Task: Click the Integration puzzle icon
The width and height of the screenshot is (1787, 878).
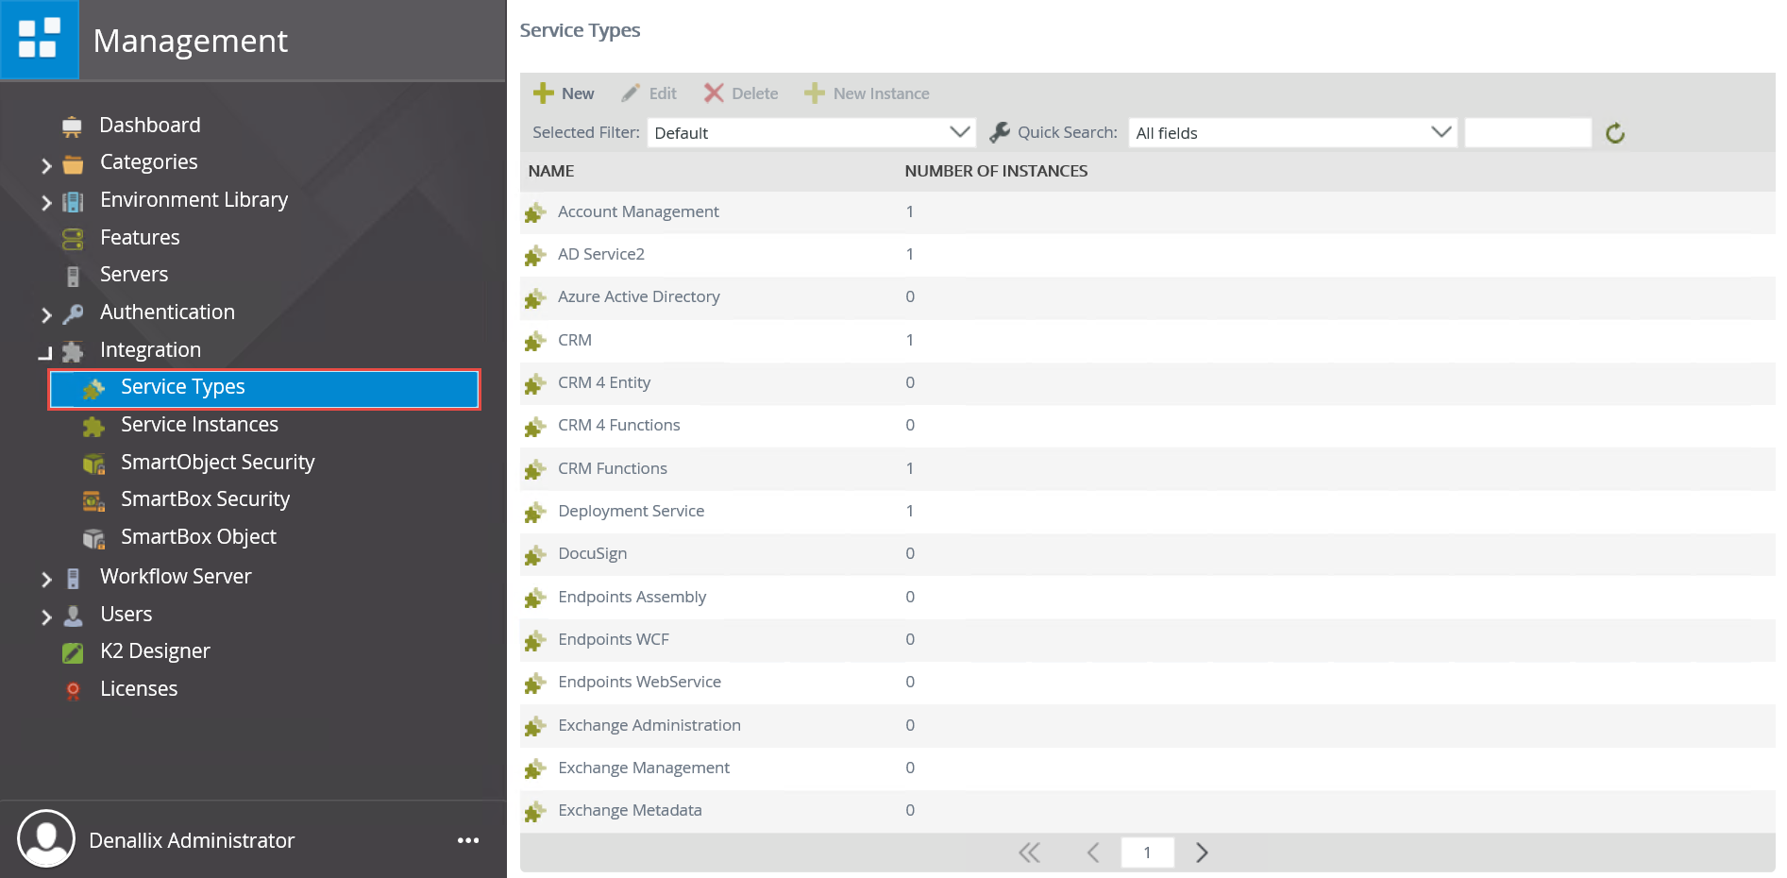Action: click(73, 351)
